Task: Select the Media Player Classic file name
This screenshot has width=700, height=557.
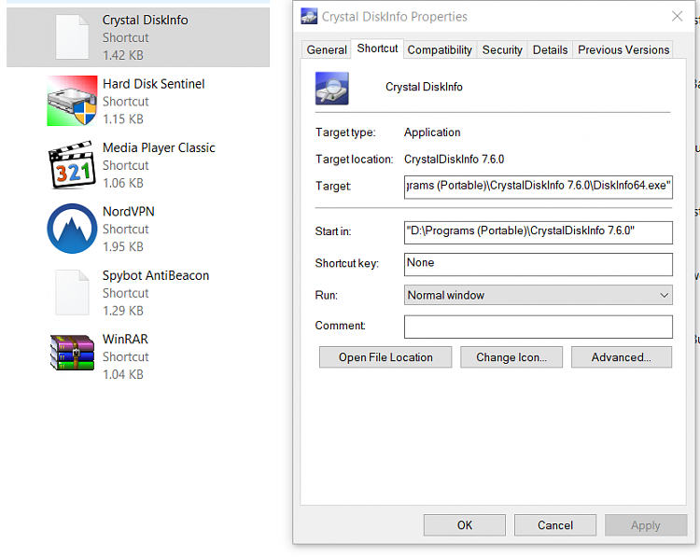Action: (159, 147)
